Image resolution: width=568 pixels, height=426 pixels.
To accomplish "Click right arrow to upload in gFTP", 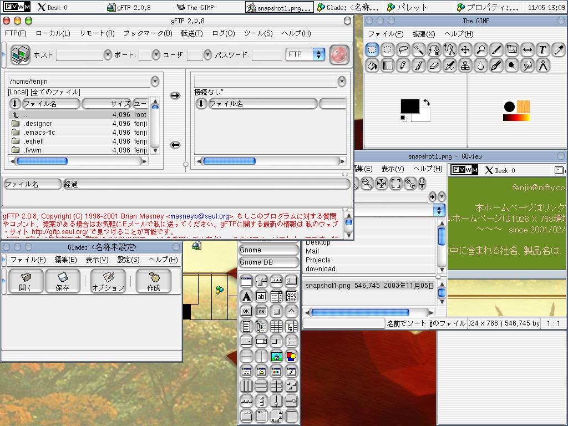I will tap(175, 95).
